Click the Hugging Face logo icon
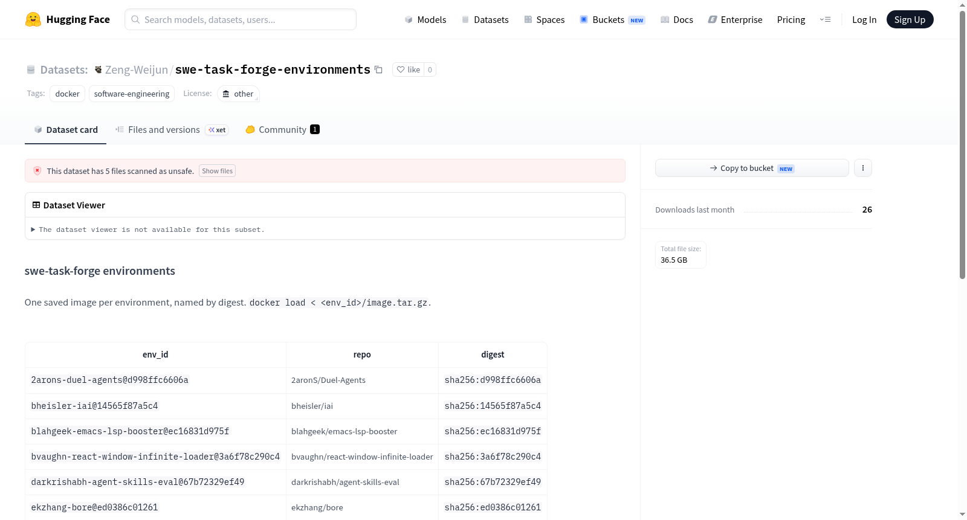This screenshot has height=520, width=967. click(33, 19)
